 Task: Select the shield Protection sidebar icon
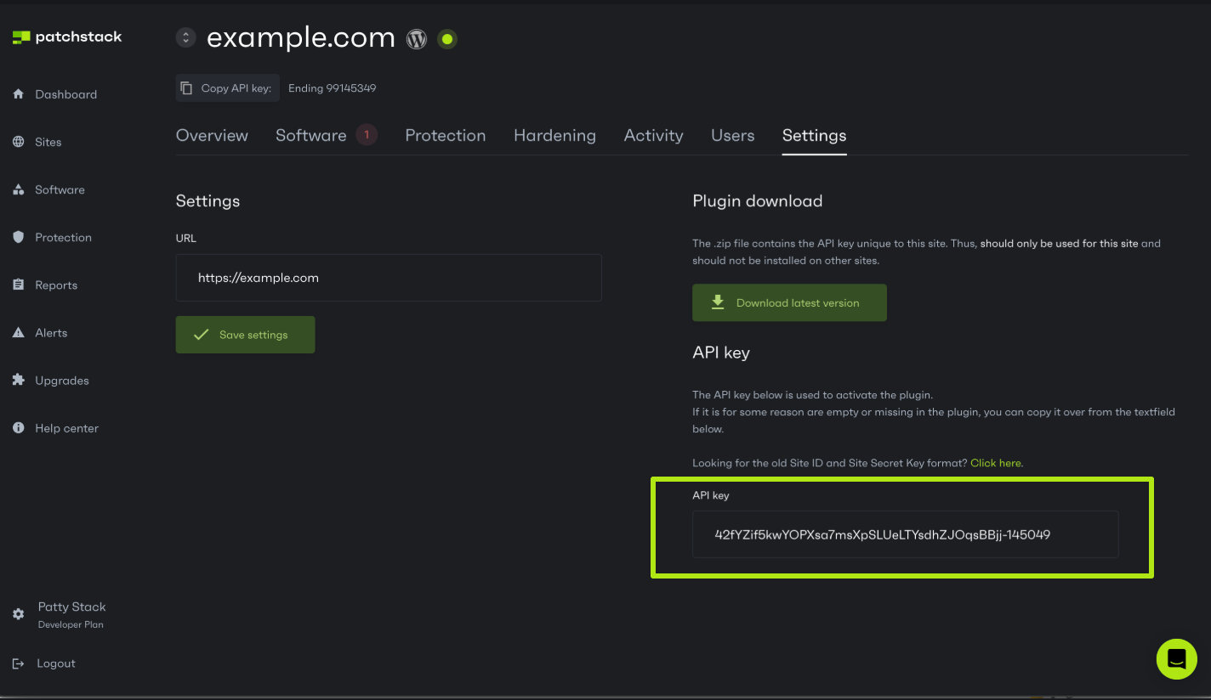point(19,237)
